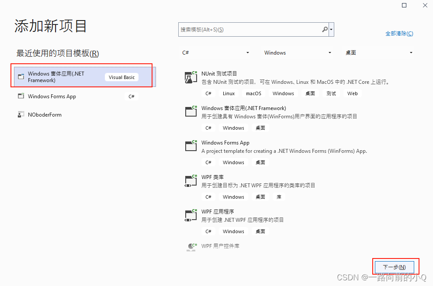The height and width of the screenshot is (286, 433).
Task: Click the Windows Forms App template icon in list
Action: tap(191, 146)
